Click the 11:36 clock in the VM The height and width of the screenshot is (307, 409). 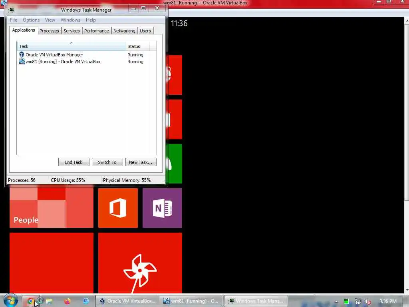click(x=179, y=23)
